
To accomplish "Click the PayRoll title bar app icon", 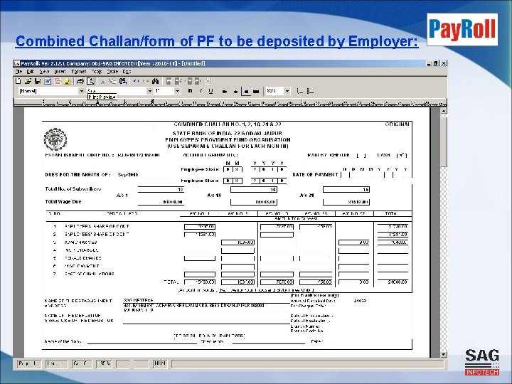I will (x=16, y=63).
